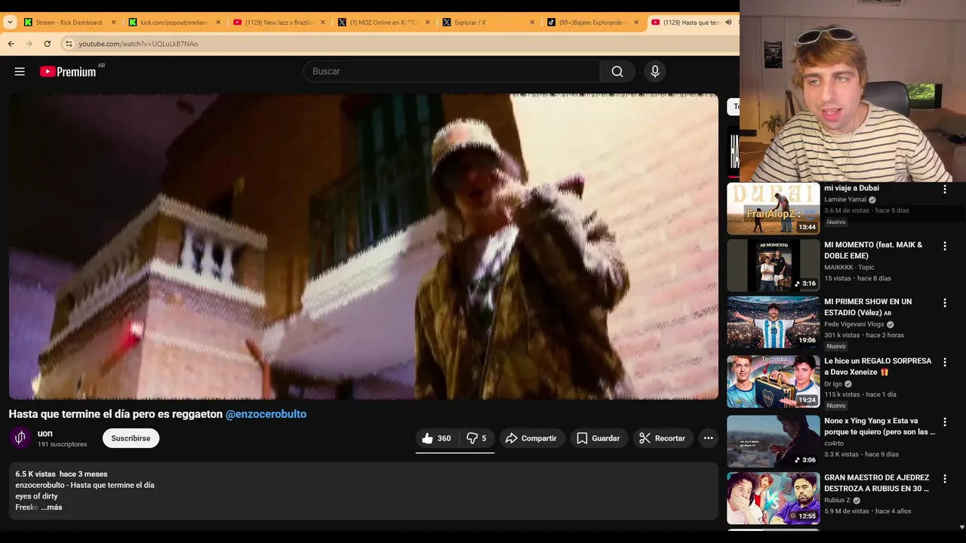This screenshot has height=543, width=966.
Task: Open options menu for REGALO SORPRESA video
Action: click(944, 362)
